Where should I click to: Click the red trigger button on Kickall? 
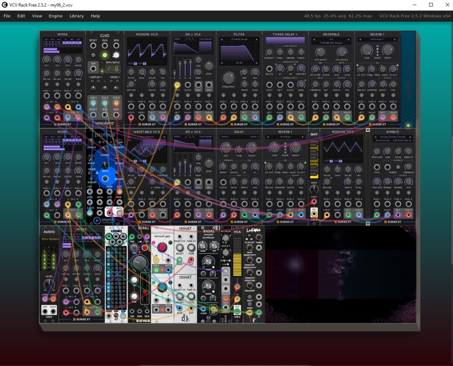point(145,248)
